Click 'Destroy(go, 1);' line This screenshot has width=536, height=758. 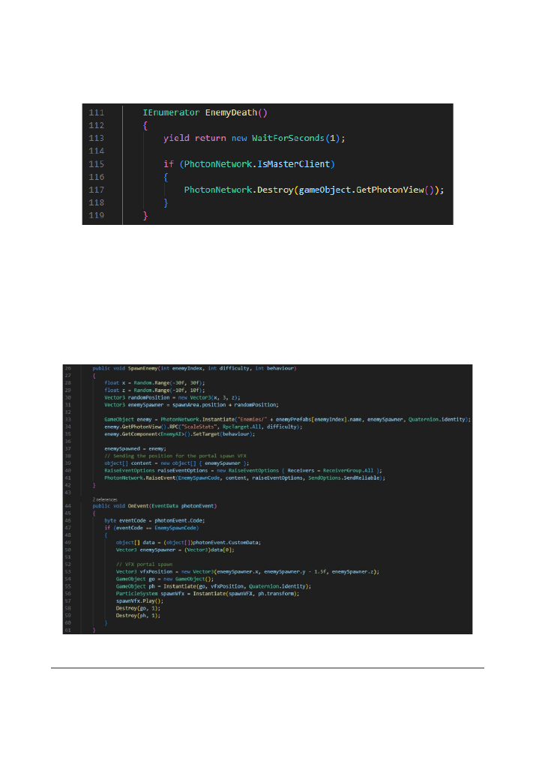[138, 608]
